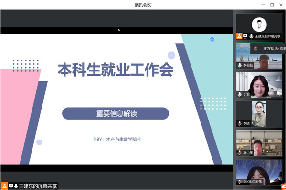
Task: Click 李姣's muted microphone icon
Action: click(240, 124)
